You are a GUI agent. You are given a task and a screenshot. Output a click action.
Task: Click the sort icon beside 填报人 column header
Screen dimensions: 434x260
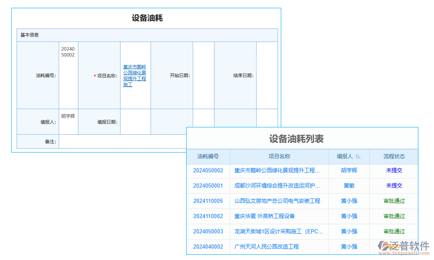(x=358, y=156)
